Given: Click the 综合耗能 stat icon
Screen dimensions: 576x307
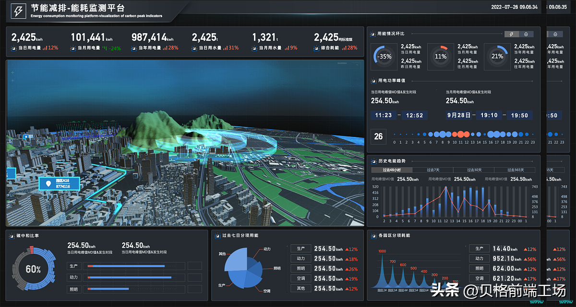Looking at the screenshot, I should 316,48.
